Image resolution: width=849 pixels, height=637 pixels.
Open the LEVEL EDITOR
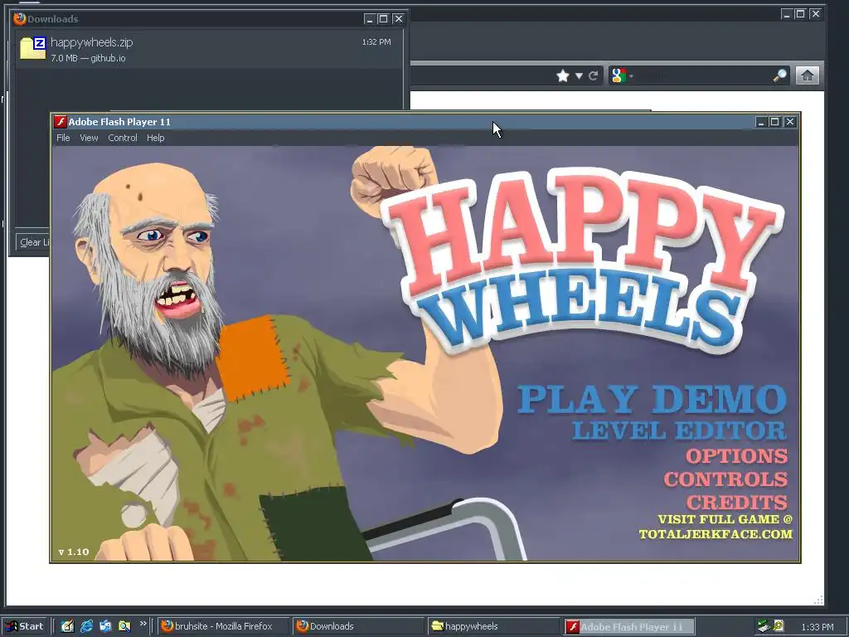pos(680,430)
